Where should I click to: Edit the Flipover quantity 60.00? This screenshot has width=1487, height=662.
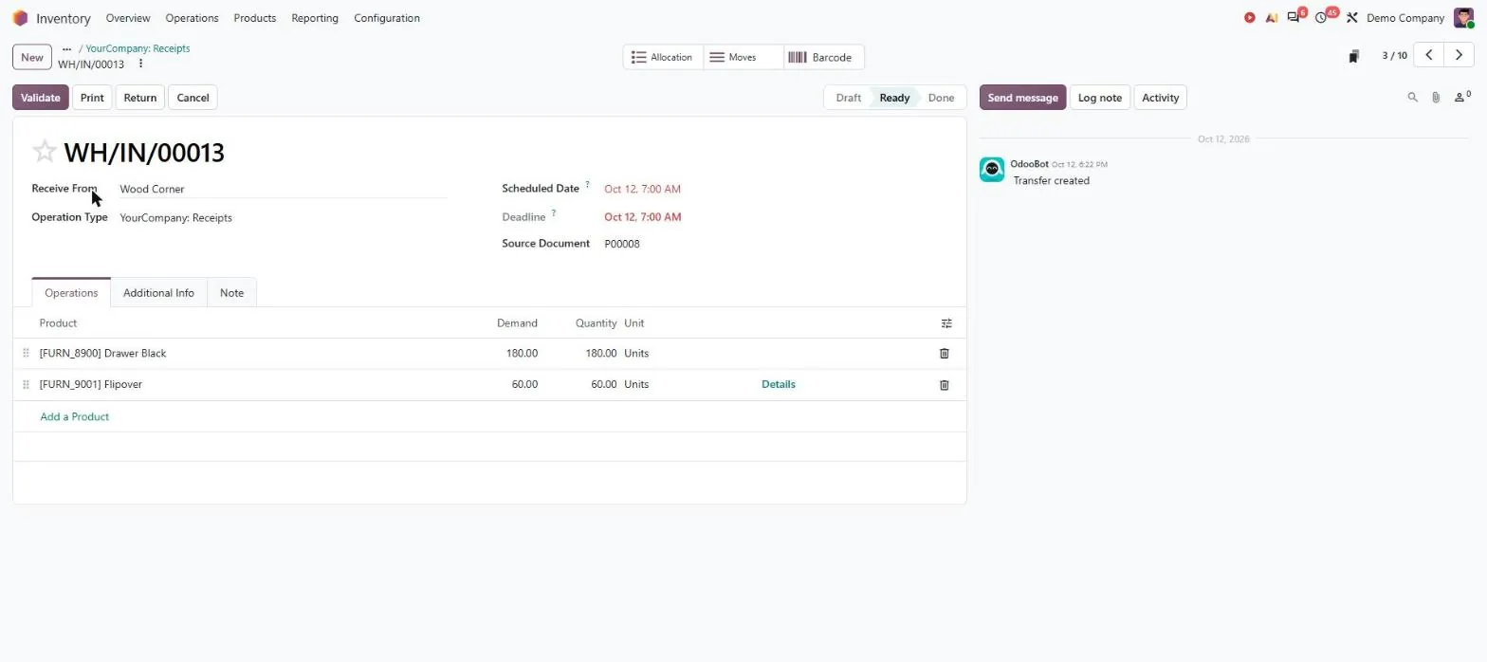click(603, 384)
